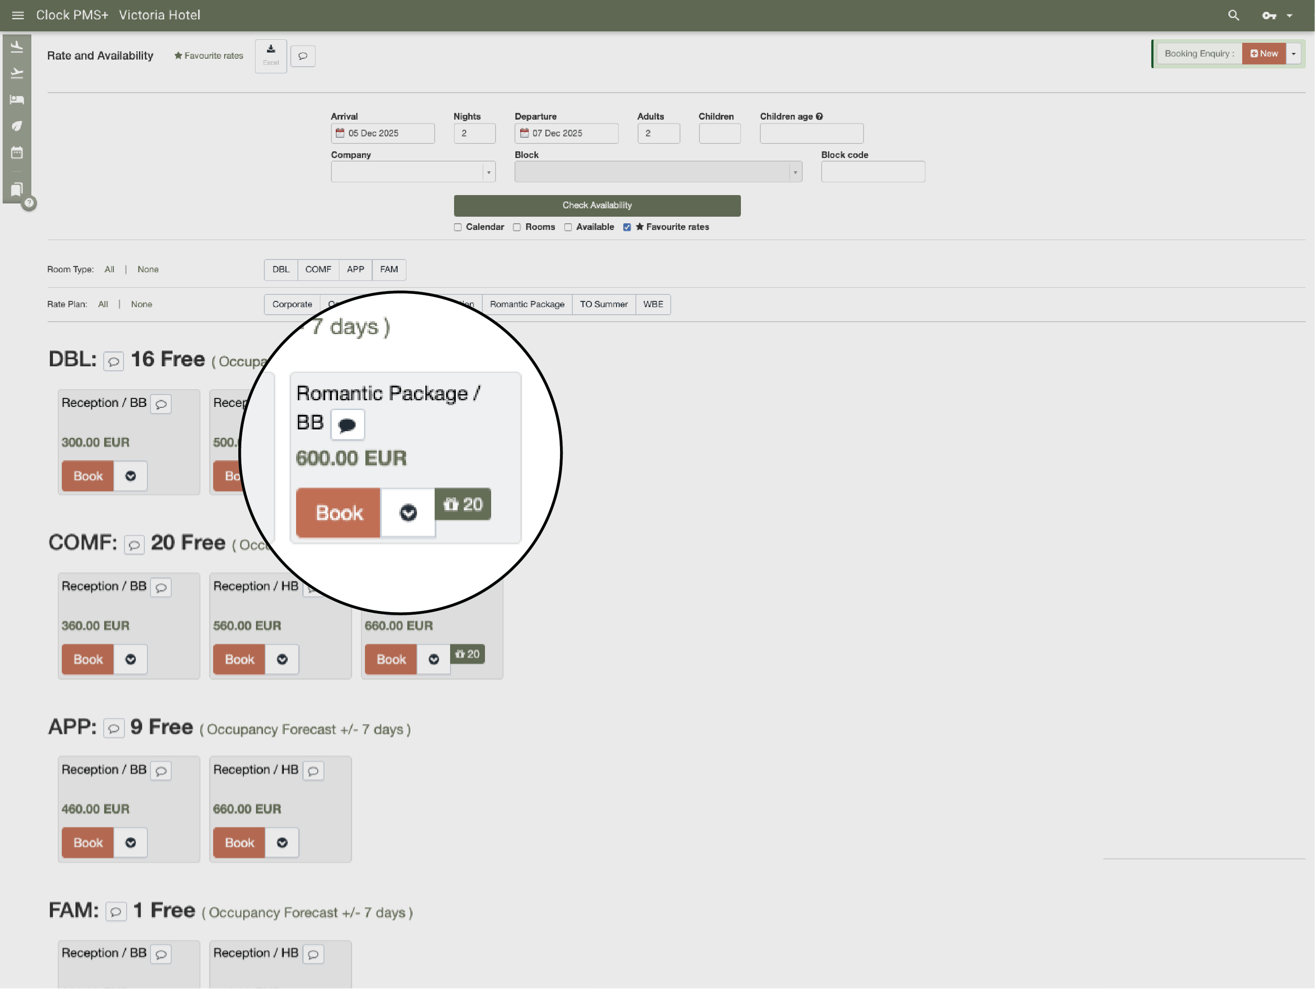Expand the Block dropdown list
Image resolution: width=1315 pixels, height=989 pixels.
(795, 172)
